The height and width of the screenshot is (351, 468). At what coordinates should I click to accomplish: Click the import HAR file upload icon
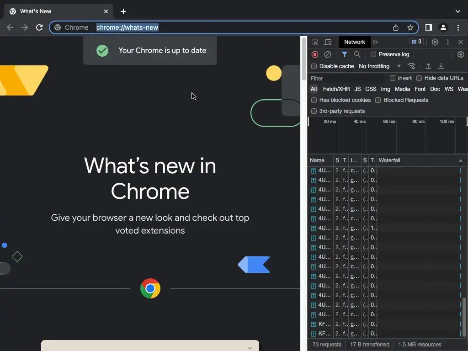(428, 66)
